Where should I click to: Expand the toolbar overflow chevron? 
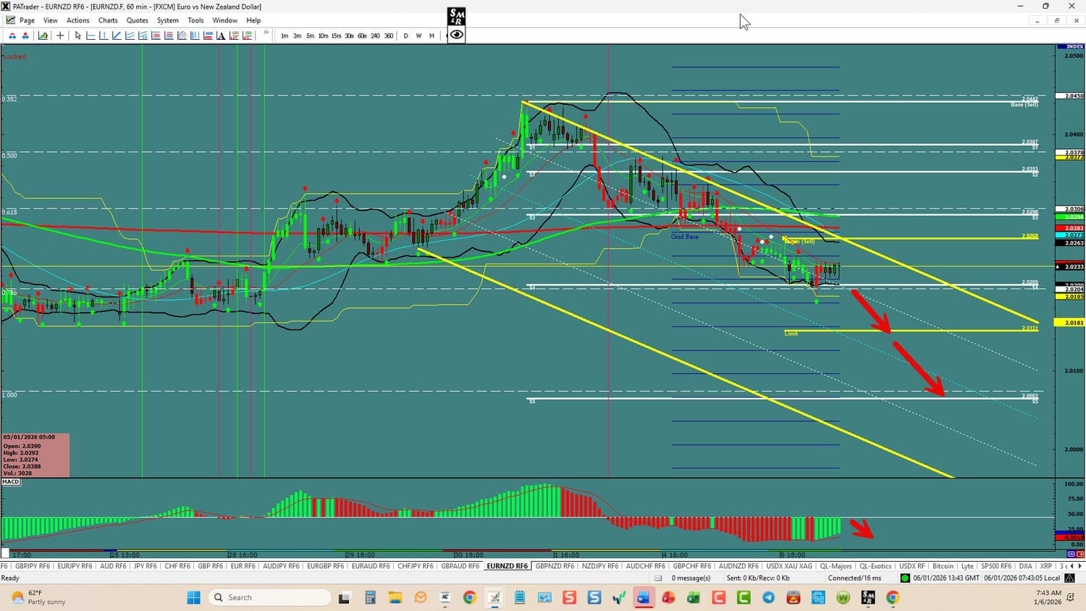(266, 33)
